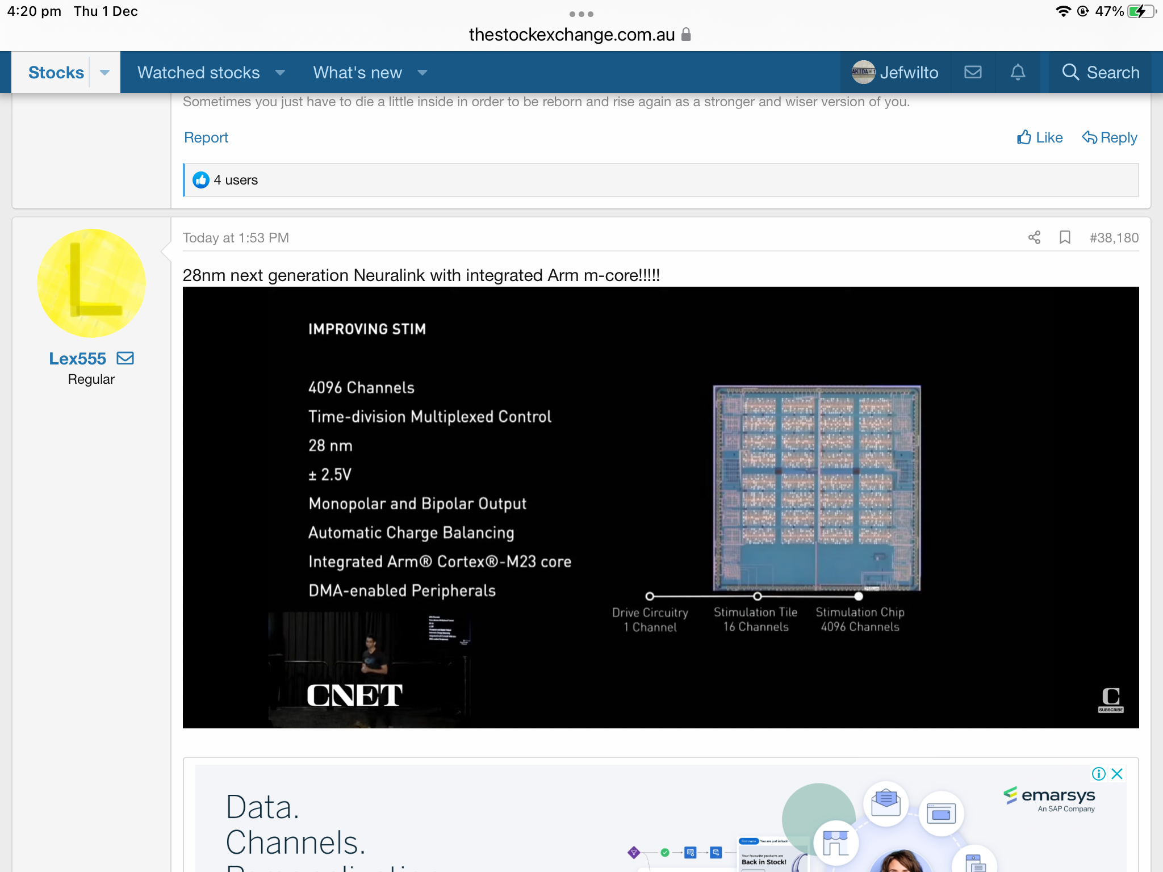Click the 'Regular' user title text
This screenshot has width=1163, height=872.
91,379
